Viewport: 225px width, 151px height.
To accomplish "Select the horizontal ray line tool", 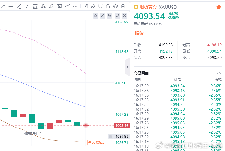I will click(11, 6).
